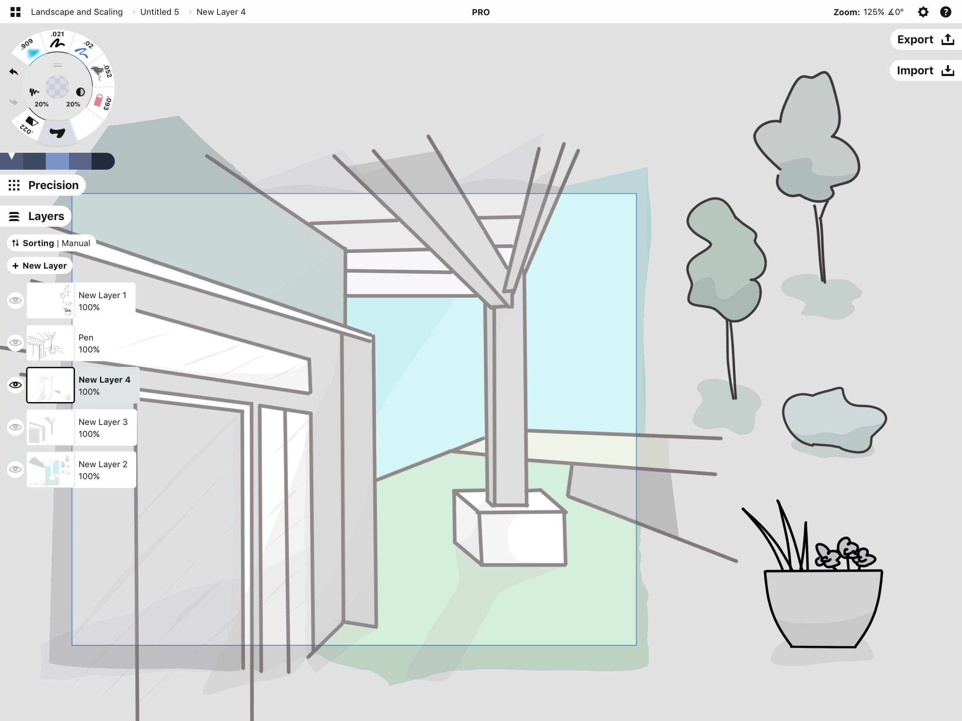Viewport: 962px width, 721px height.
Task: Click the Precision panel icon
Action: point(14,185)
